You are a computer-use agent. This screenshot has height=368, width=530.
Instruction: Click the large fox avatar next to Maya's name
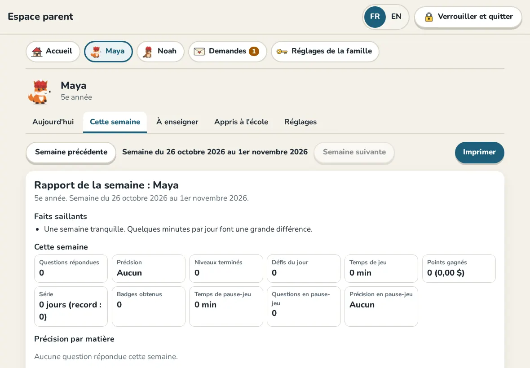coord(39,92)
